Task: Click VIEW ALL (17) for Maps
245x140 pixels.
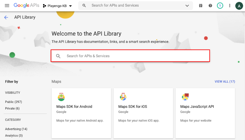Action: (x=225, y=81)
